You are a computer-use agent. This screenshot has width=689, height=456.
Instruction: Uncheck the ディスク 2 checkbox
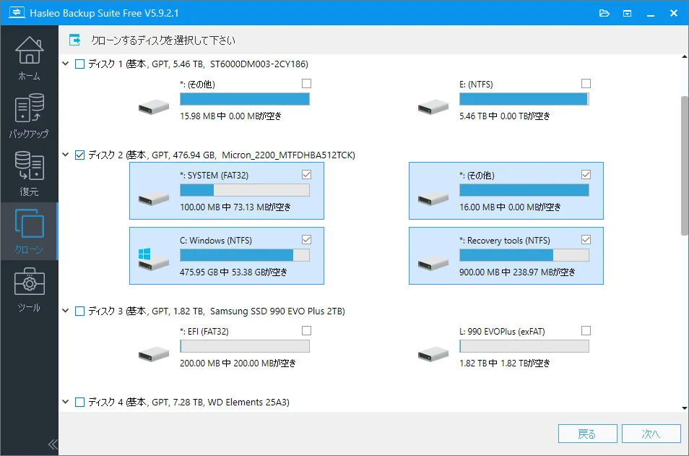[79, 155]
